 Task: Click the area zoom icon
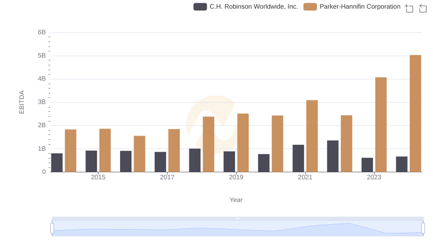coord(409,8)
